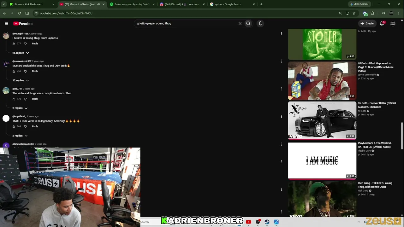The image size is (404, 227).
Task: Open @zb2747 channel link
Action: tap(17, 89)
